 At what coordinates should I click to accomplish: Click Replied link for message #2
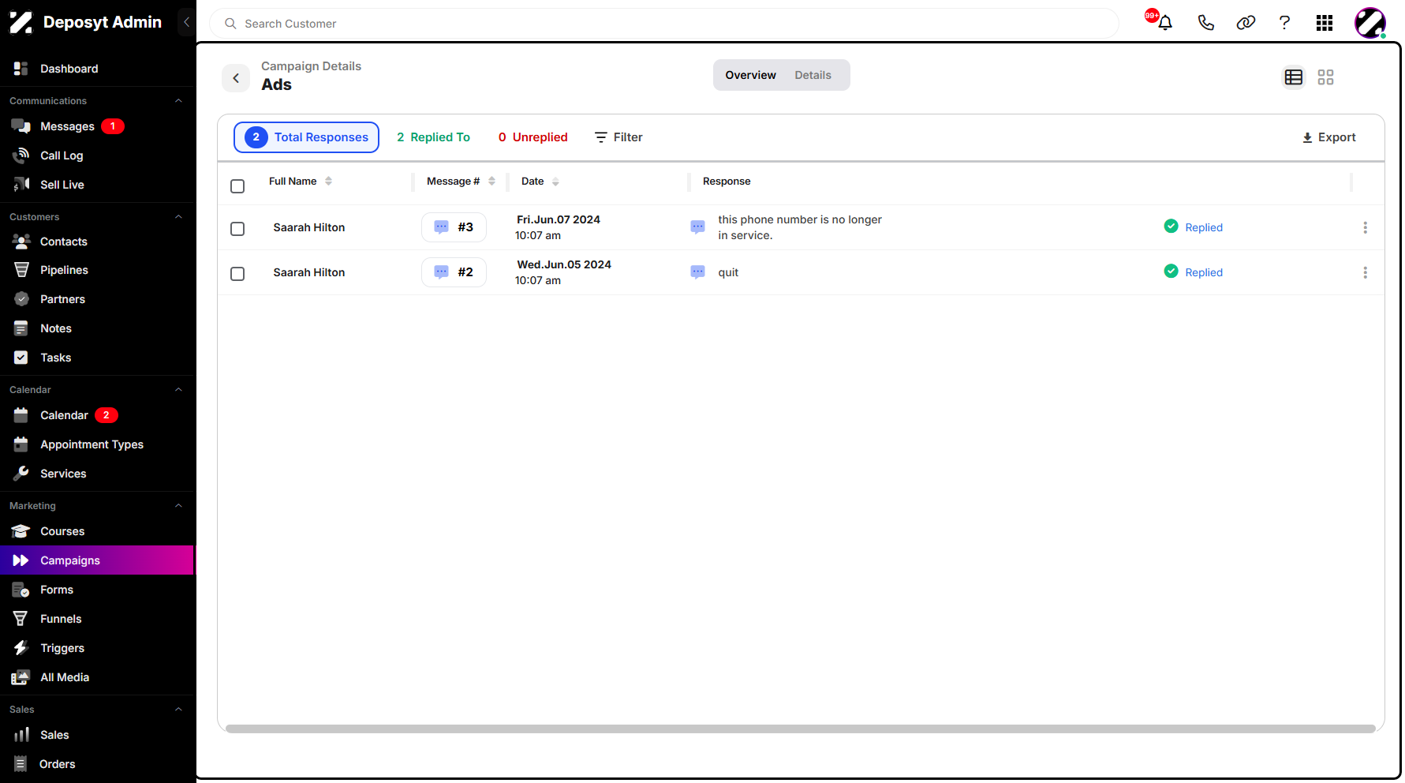click(1204, 272)
